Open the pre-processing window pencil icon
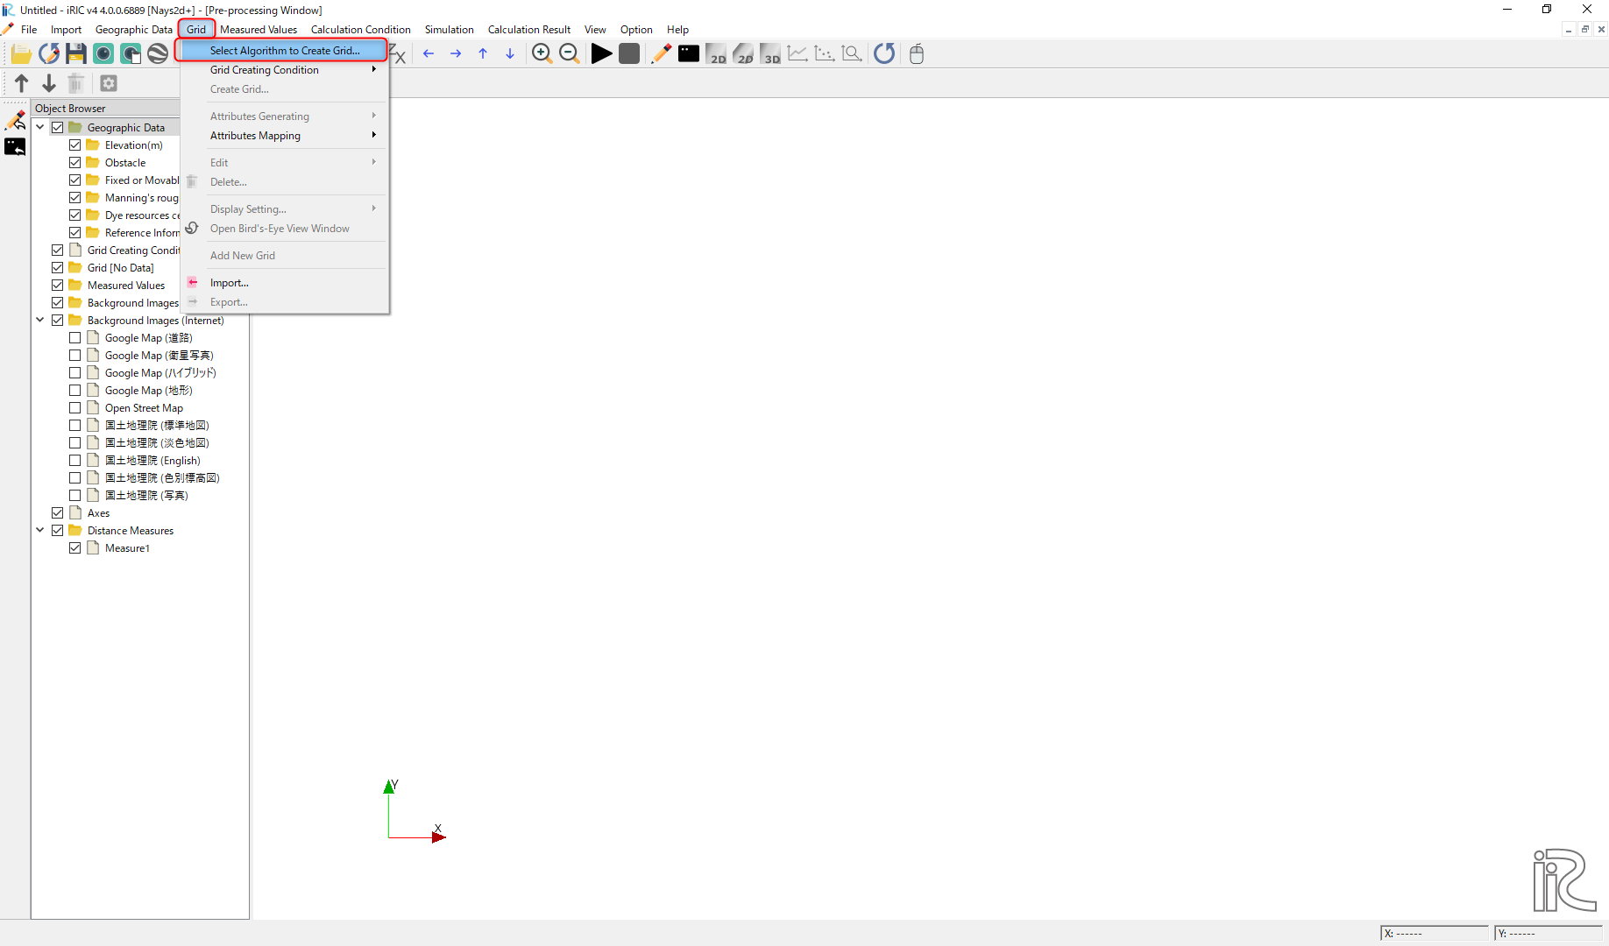 click(x=661, y=54)
